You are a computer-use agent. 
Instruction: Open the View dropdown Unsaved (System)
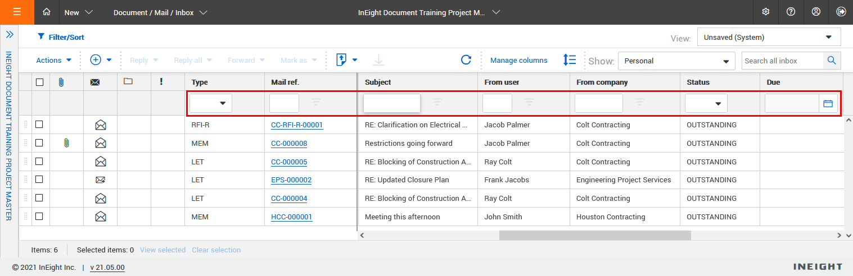pyautogui.click(x=769, y=38)
